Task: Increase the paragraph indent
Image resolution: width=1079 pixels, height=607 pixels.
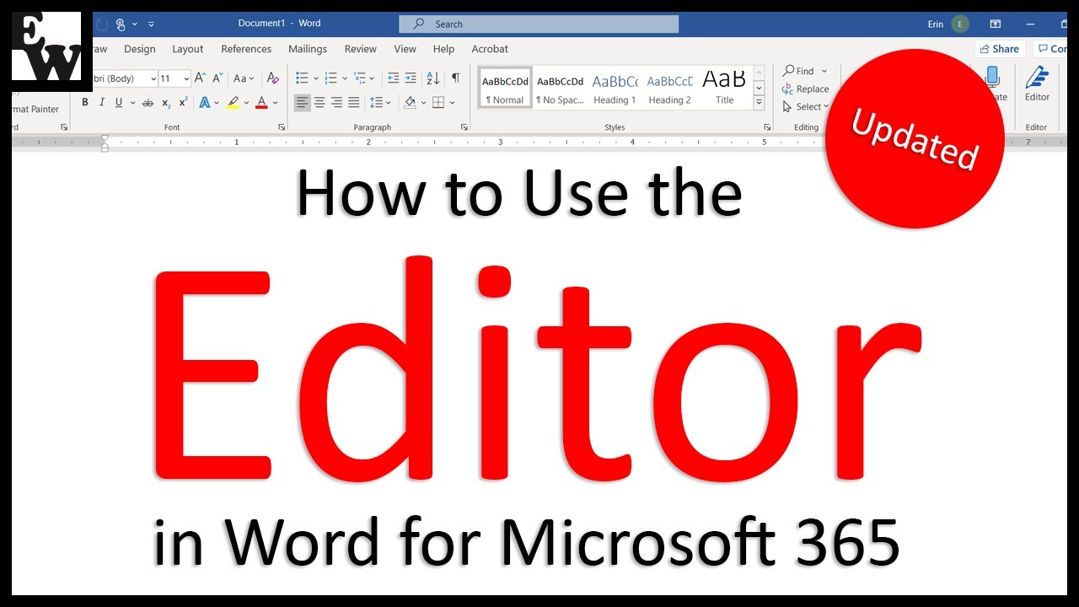Action: (411, 78)
